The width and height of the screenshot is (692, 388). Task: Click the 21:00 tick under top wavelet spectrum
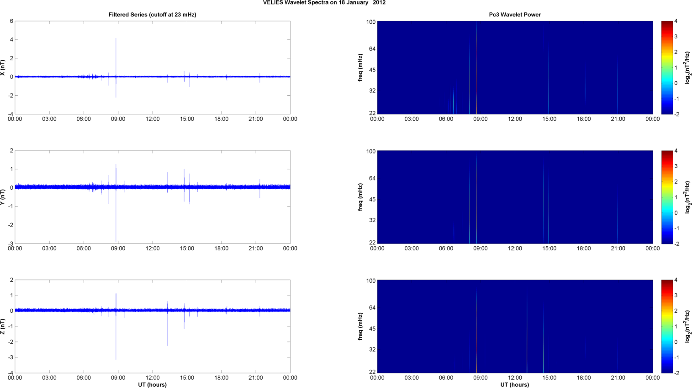(618, 119)
